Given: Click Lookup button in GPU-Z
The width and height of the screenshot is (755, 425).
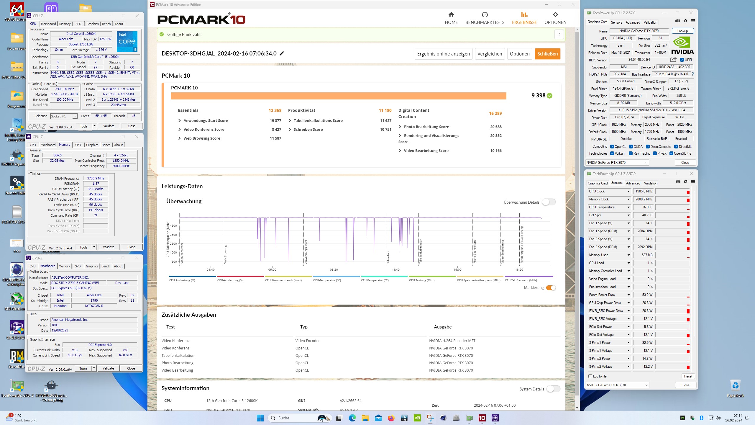Looking at the screenshot, I should (682, 31).
